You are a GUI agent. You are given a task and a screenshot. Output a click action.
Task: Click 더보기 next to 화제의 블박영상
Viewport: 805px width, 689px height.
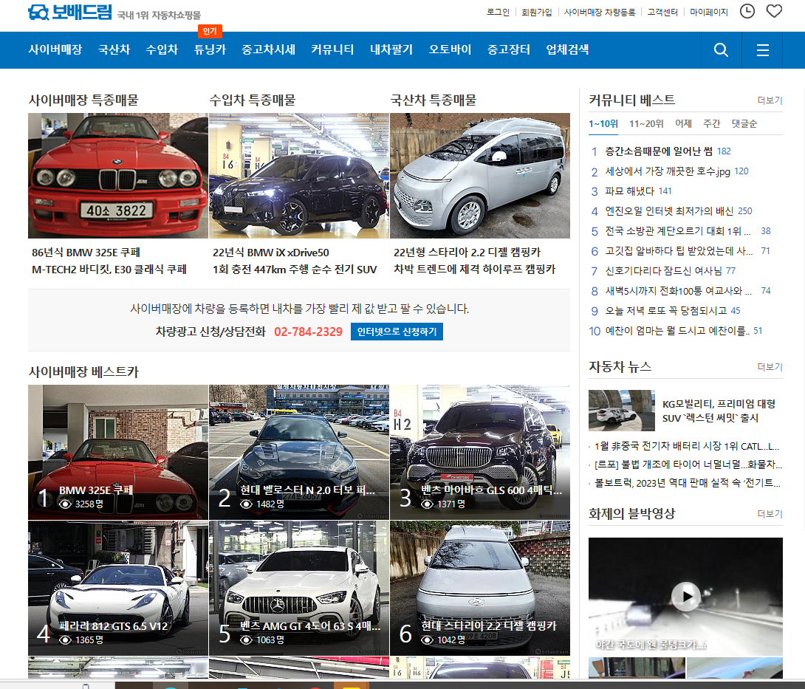point(770,514)
